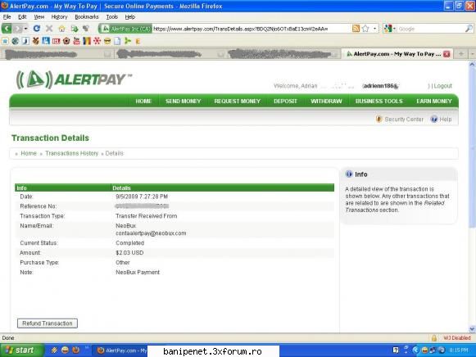Viewport: 476px width, 357px height.
Task: Click the sunglasses smiley bookmark icon
Action: click(107, 41)
